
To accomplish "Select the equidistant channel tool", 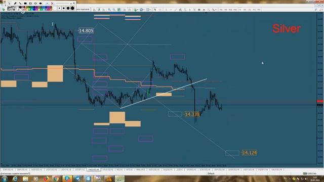I will click(180, 10).
